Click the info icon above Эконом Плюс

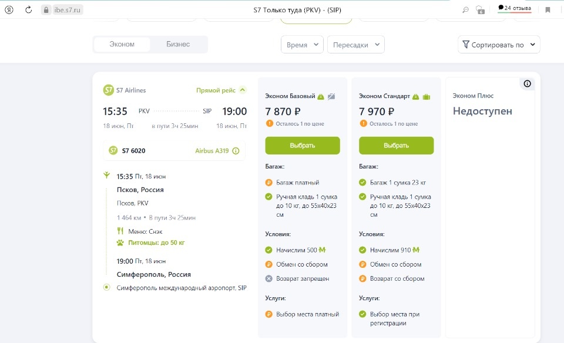pos(527,84)
